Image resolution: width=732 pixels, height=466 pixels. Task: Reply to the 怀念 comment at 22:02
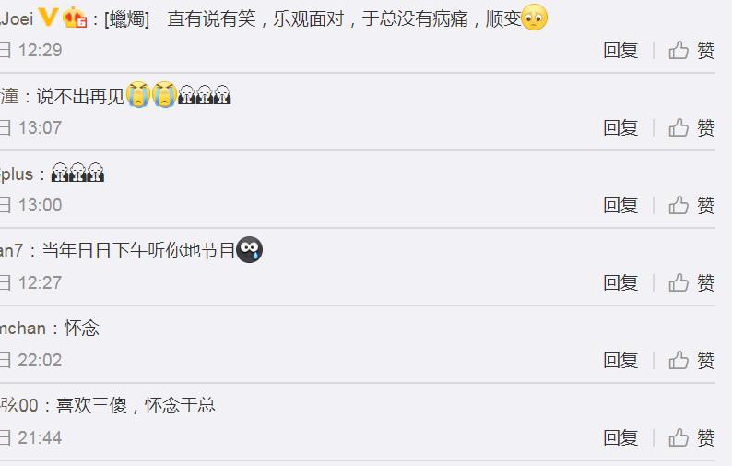coord(620,361)
